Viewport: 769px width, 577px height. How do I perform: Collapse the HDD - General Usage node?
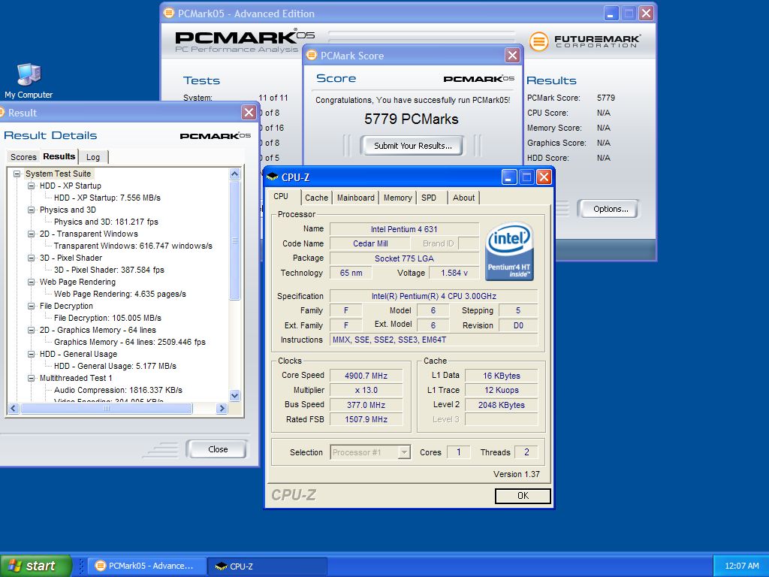[32, 355]
